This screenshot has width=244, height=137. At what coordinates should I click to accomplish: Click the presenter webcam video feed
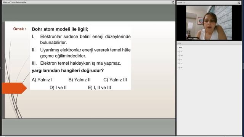[x=209, y=23]
